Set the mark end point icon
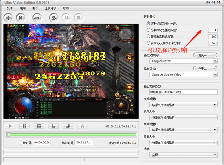224x165 pixels. [x=68, y=126]
